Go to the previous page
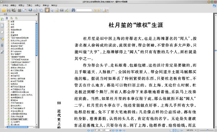Screen dimensions: 217x132 point(92,130)
